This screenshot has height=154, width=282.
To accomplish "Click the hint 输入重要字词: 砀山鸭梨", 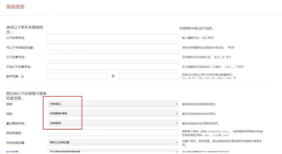I will click(x=198, y=38).
